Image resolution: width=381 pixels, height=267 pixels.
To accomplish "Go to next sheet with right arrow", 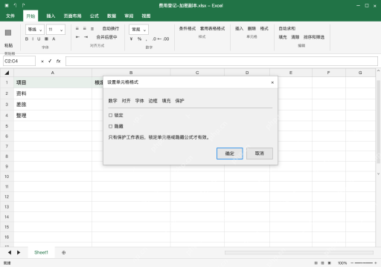I will tap(19, 252).
